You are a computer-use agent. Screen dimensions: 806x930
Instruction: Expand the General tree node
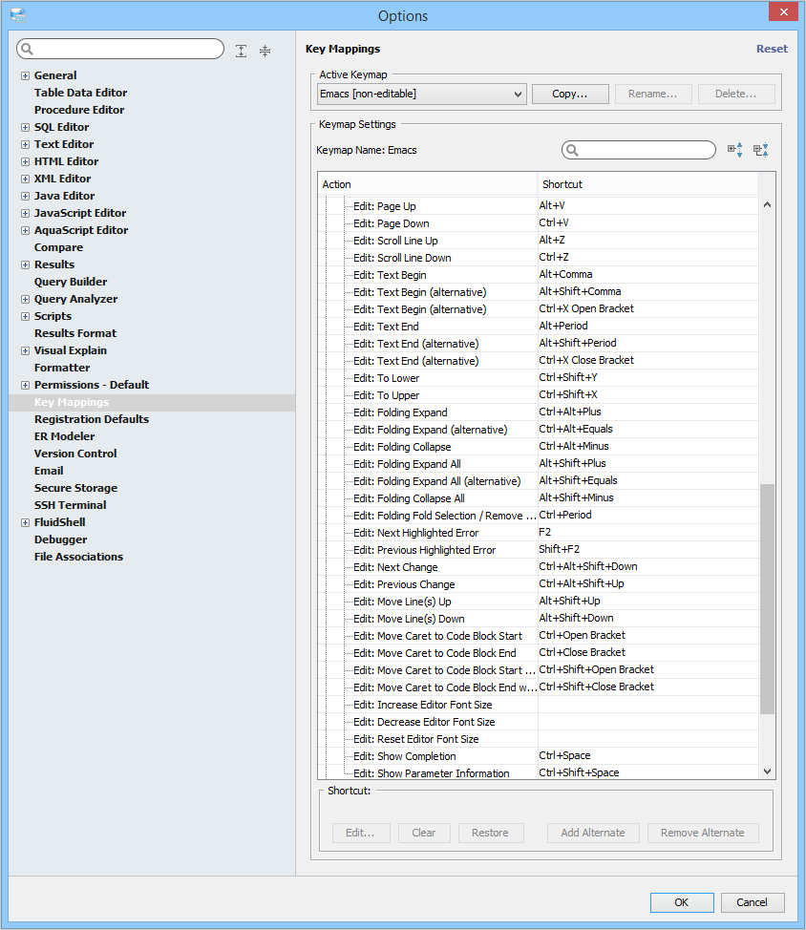tap(25, 76)
